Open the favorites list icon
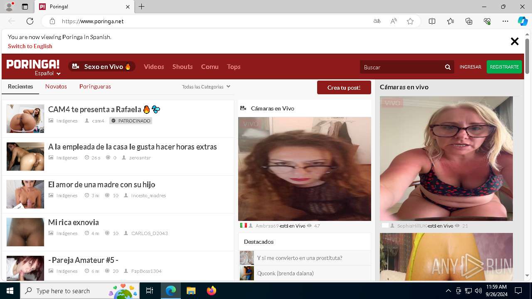This screenshot has width=532, height=299. pos(451,21)
